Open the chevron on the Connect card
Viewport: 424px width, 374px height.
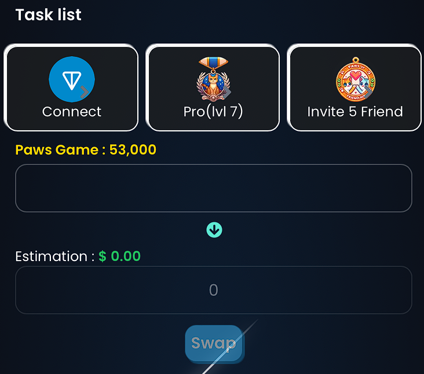pos(85,92)
